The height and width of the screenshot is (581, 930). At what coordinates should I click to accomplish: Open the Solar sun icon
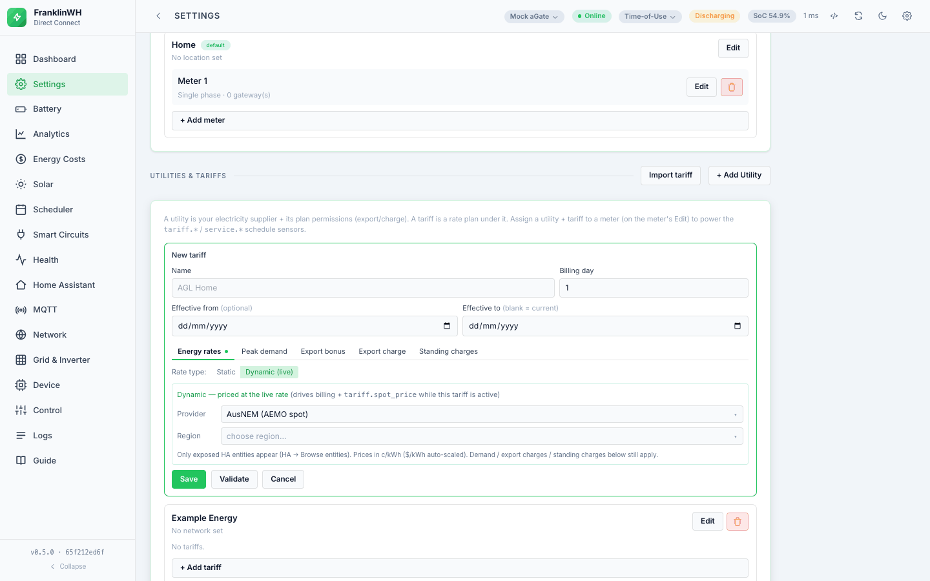pos(21,185)
